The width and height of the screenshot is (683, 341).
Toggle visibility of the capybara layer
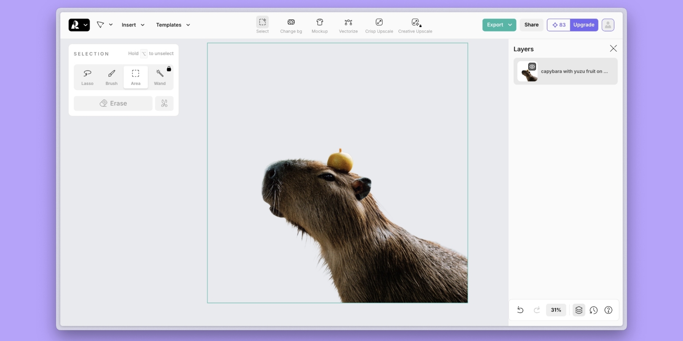(x=532, y=67)
